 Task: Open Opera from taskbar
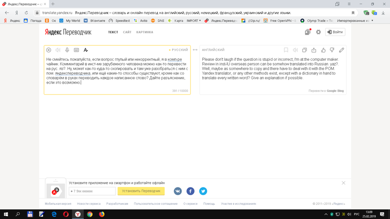[66, 214]
